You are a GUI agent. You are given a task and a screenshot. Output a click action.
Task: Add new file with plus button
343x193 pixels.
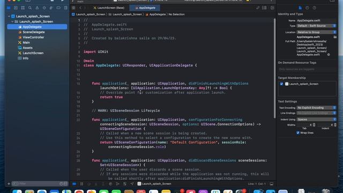click(9, 184)
